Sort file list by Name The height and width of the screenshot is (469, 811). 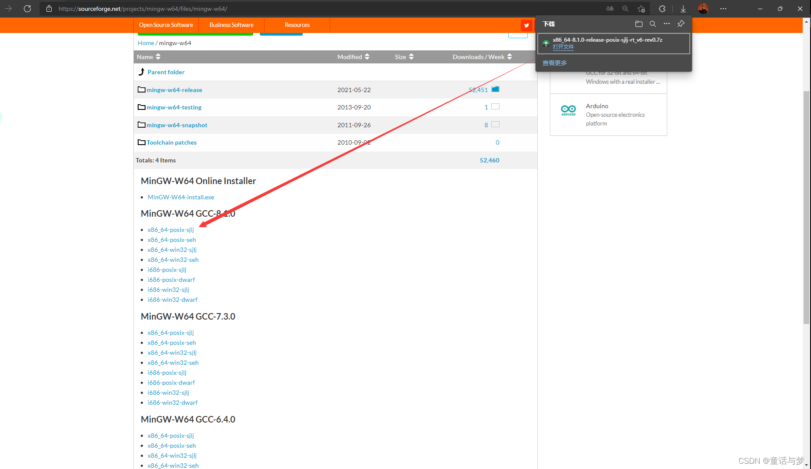point(149,57)
